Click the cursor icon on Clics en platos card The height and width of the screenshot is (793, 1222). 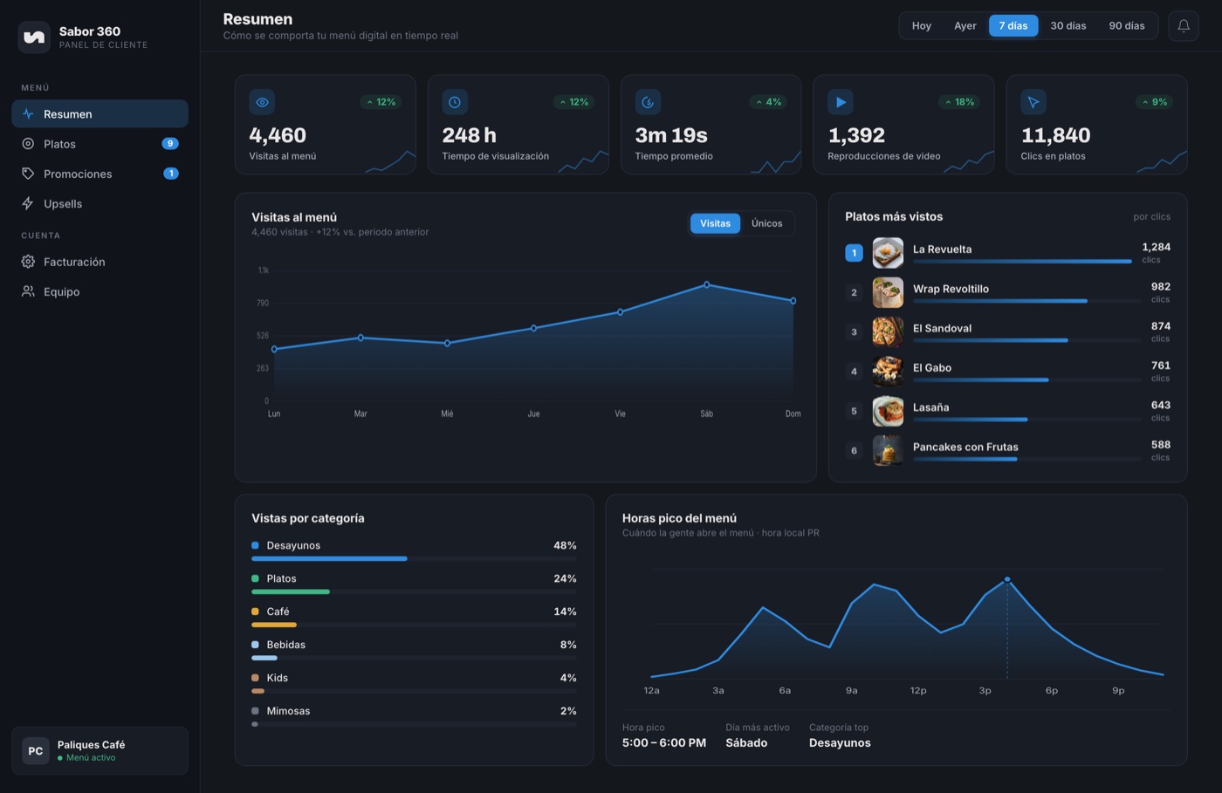[1033, 102]
